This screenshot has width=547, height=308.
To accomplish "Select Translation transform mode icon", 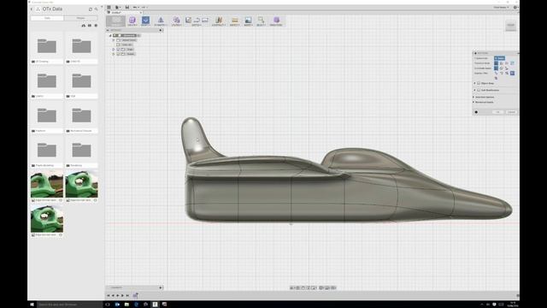I will click(x=502, y=63).
